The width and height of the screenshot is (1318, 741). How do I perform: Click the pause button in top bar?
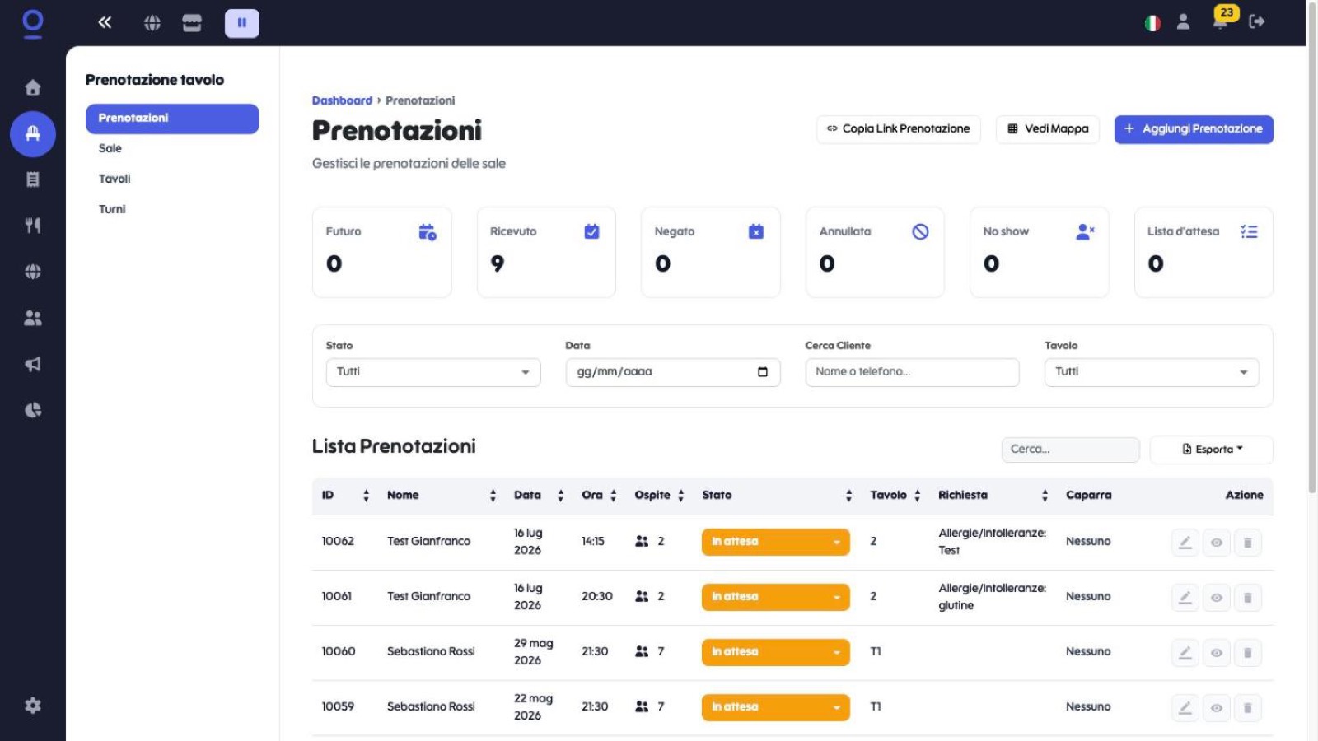click(x=242, y=23)
